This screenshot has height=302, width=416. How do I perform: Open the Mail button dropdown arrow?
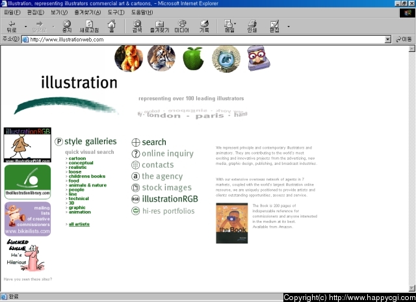(x=235, y=24)
